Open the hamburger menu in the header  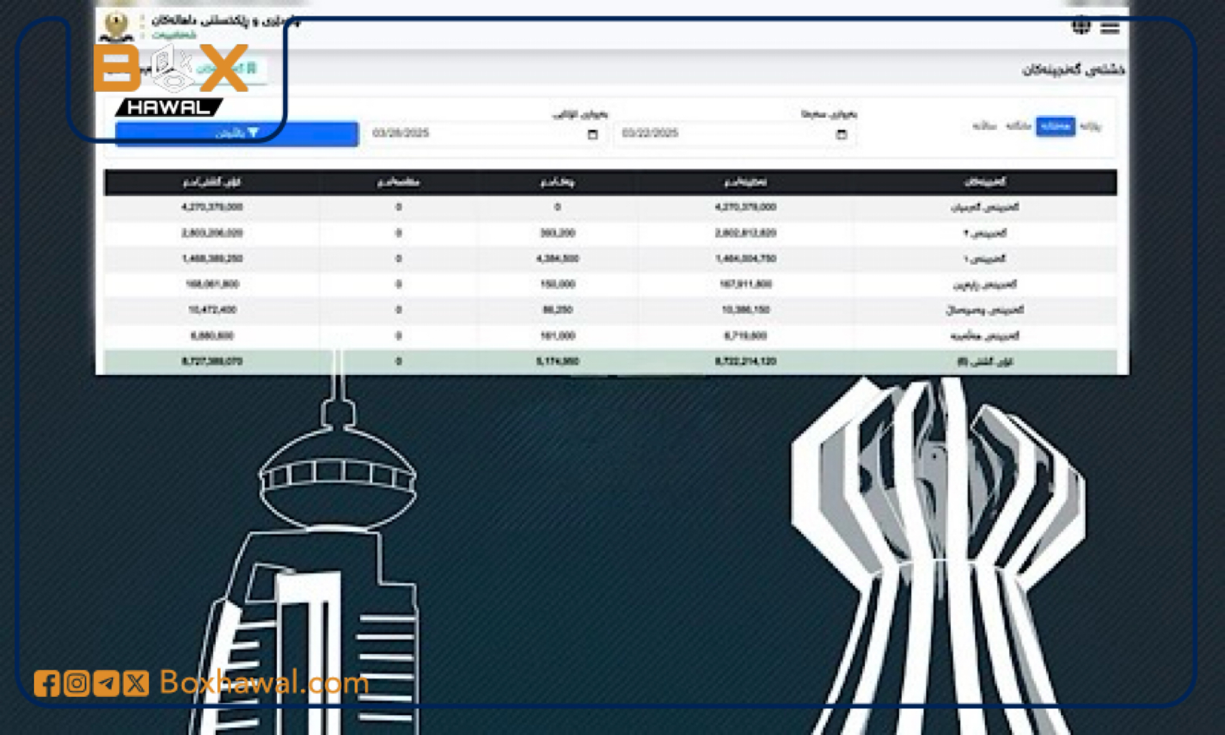pos(1110,27)
